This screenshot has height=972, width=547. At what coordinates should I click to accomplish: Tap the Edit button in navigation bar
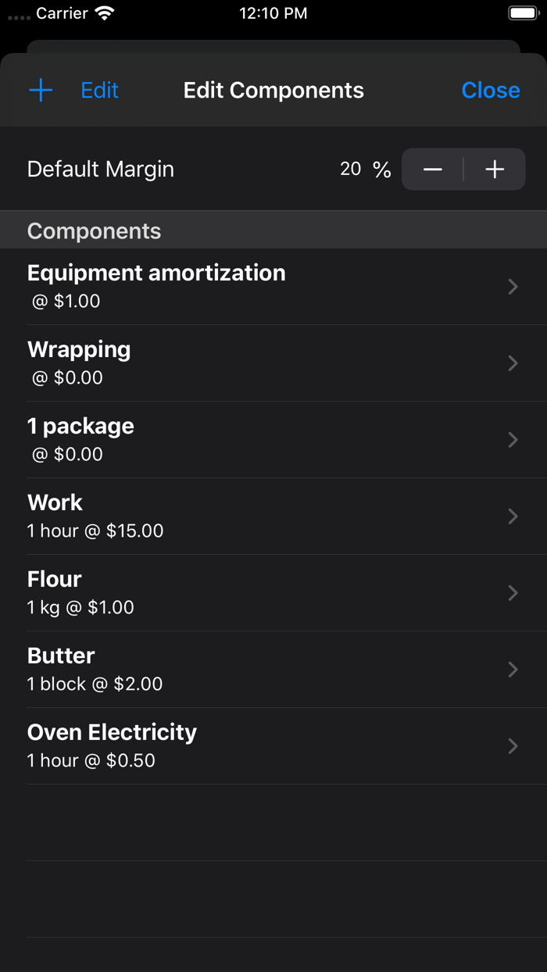(x=99, y=91)
